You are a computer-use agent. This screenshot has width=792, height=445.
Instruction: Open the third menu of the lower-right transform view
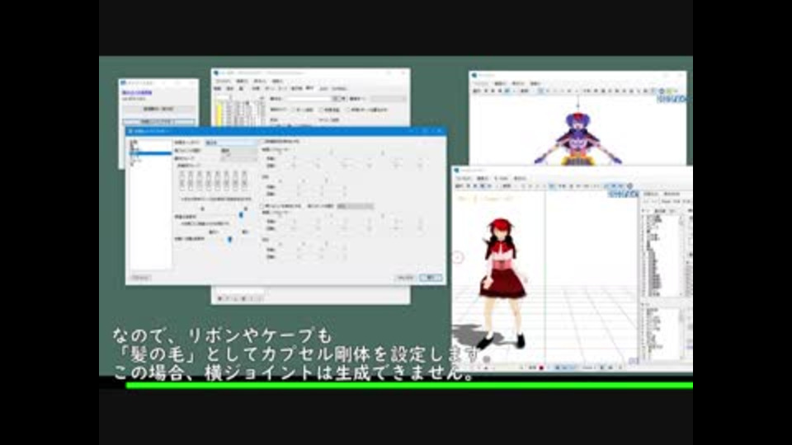pyautogui.click(x=501, y=179)
